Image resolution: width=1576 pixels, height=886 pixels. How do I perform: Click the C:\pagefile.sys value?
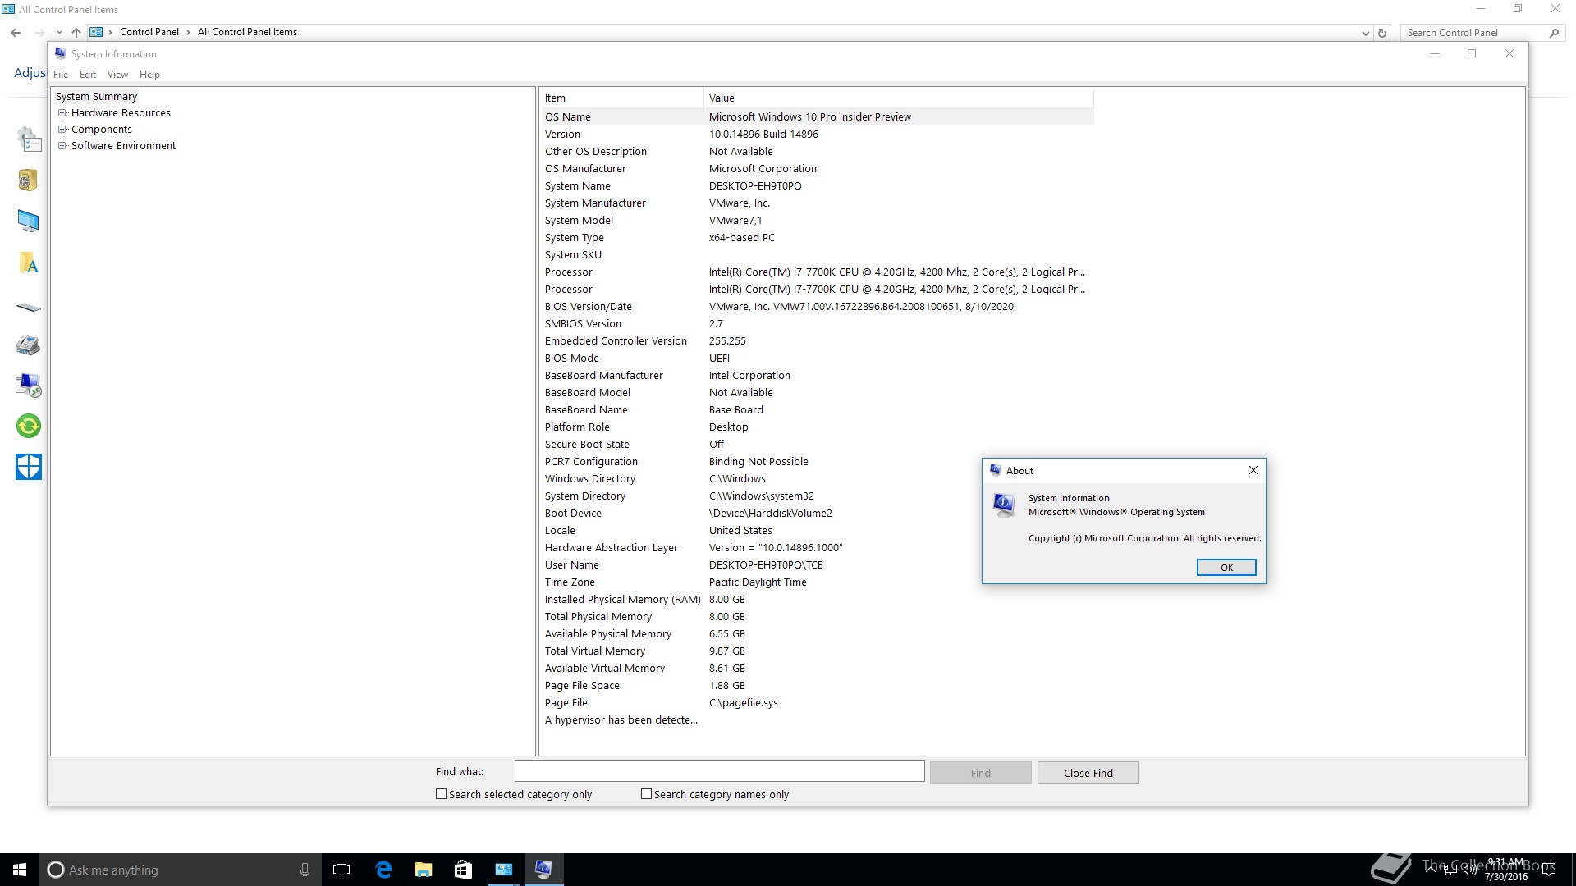pyautogui.click(x=744, y=702)
